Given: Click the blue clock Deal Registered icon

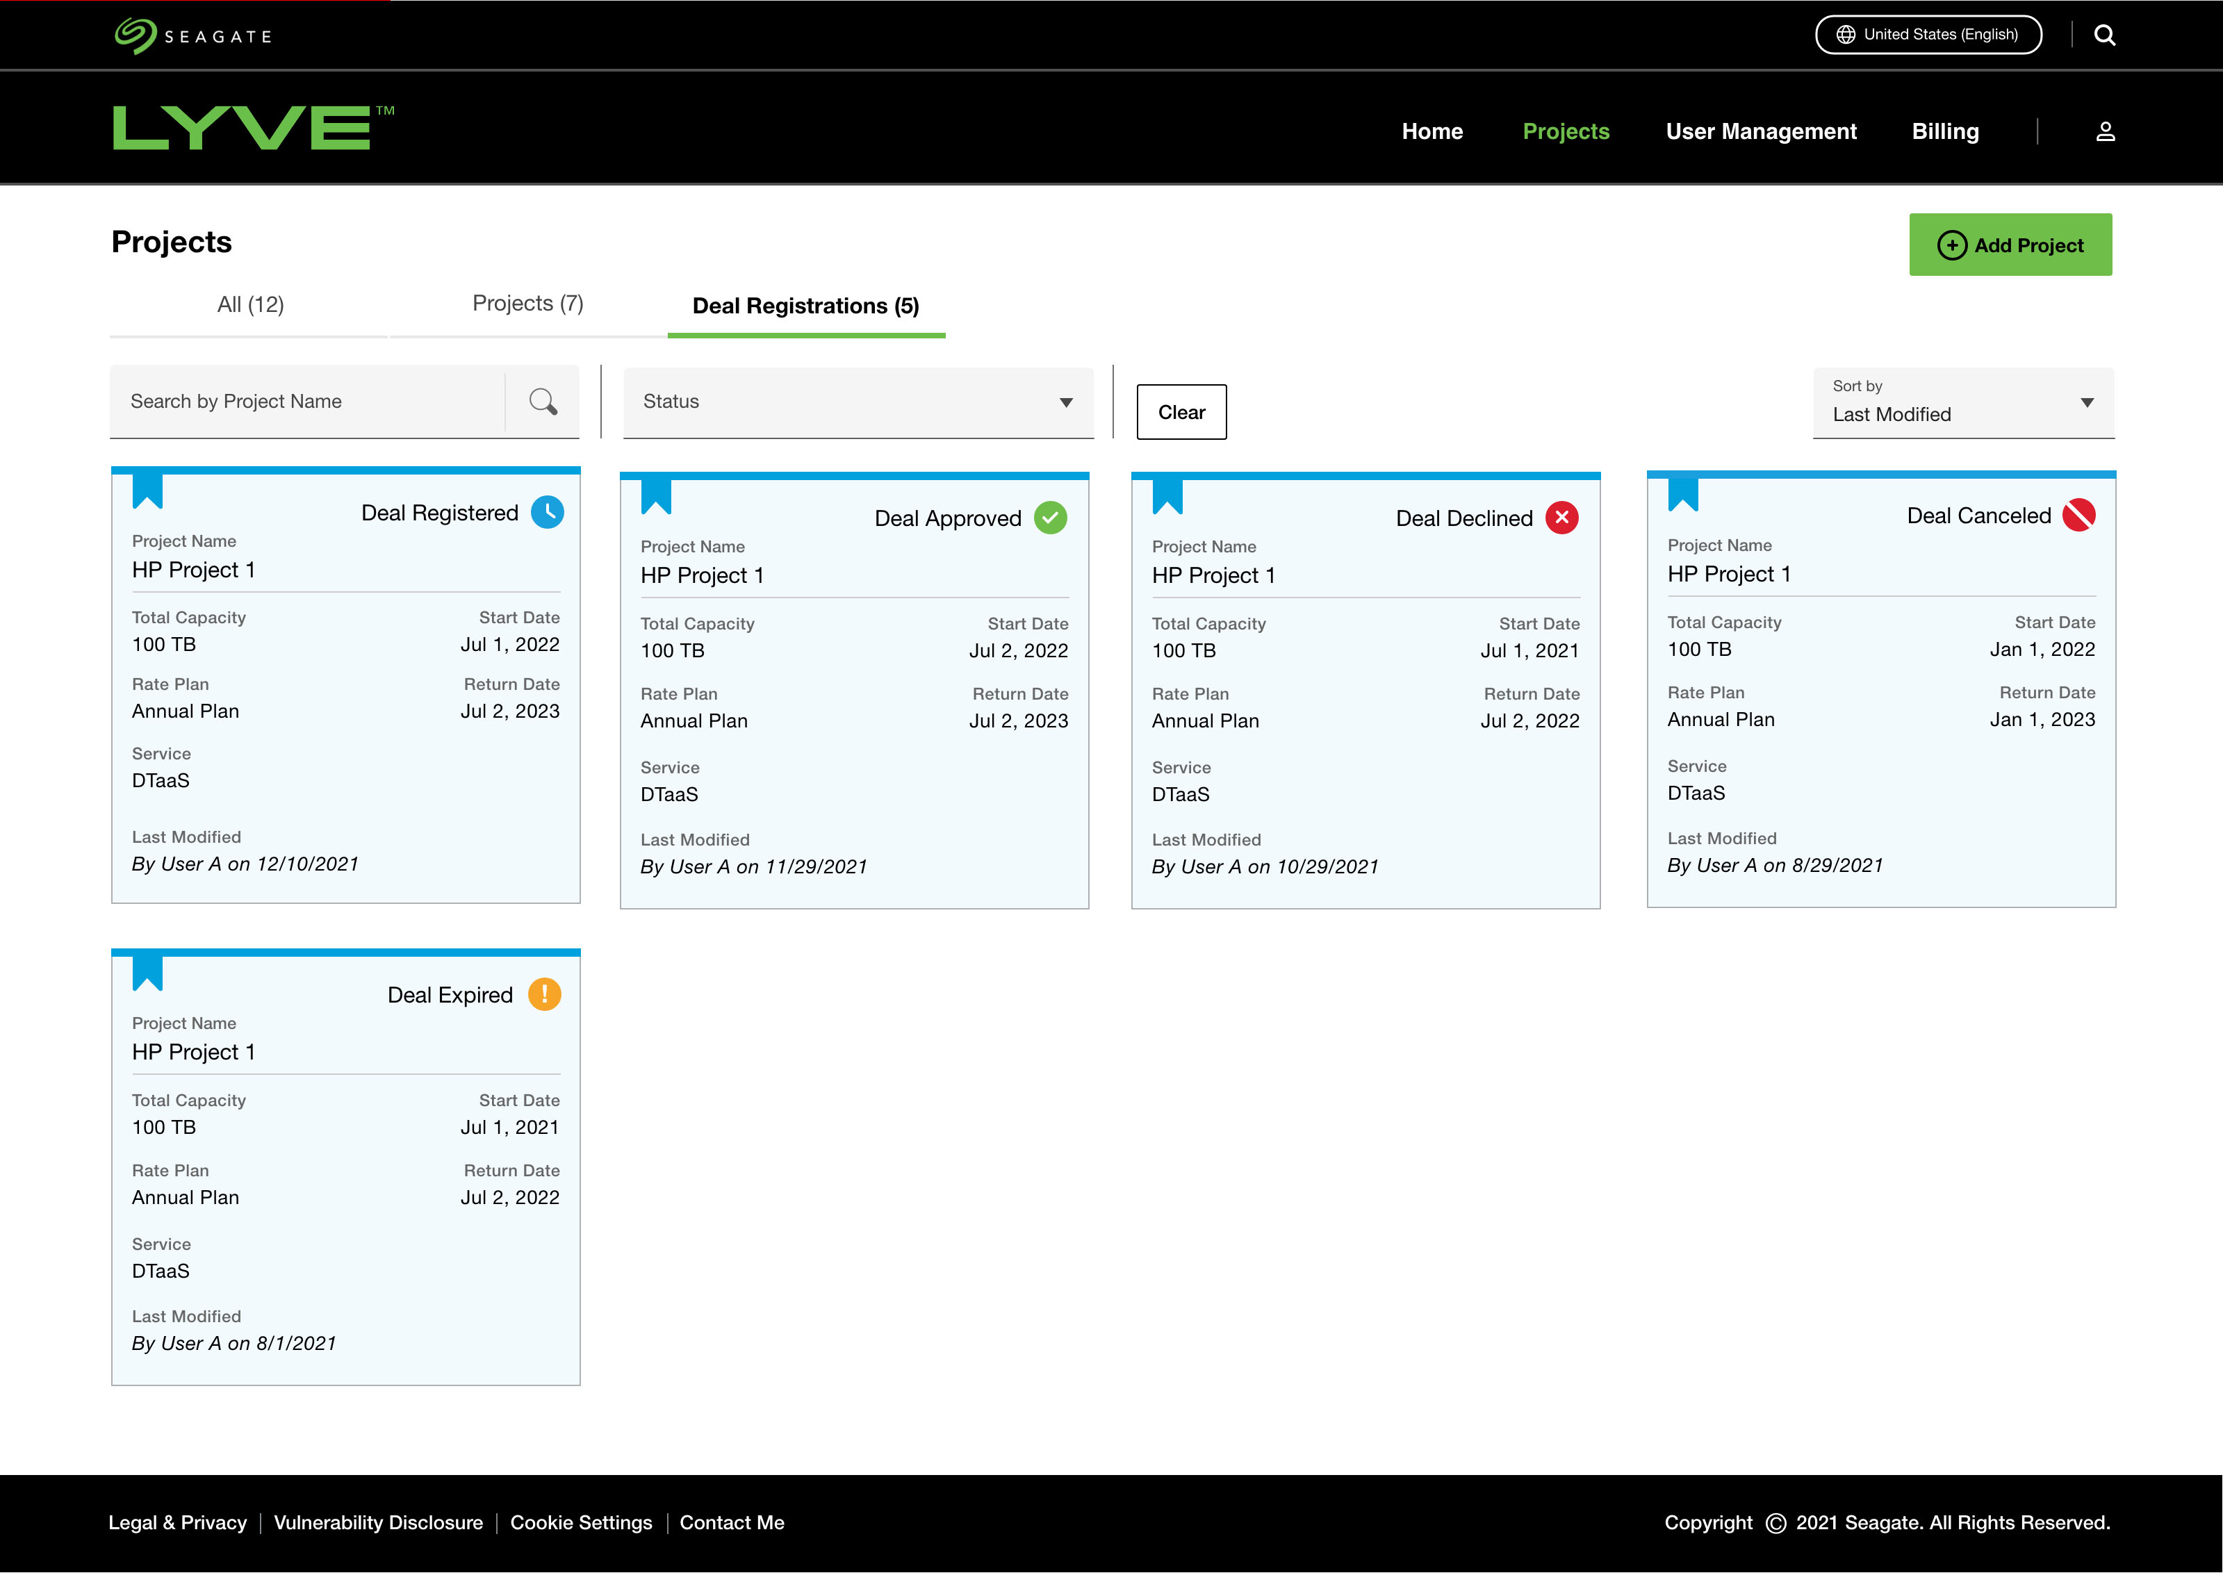Looking at the screenshot, I should (x=548, y=512).
